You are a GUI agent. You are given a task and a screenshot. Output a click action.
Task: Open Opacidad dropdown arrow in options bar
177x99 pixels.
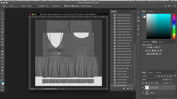click(x=51, y=6)
